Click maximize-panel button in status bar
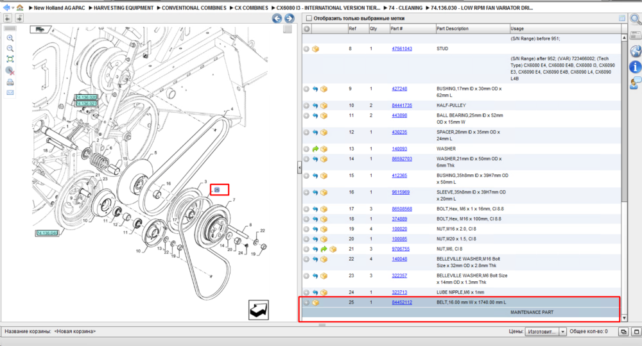The height and width of the screenshot is (346, 642). (x=636, y=332)
